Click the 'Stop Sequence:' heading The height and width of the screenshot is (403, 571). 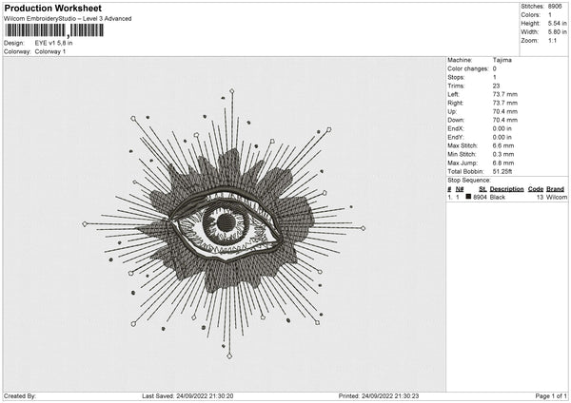click(x=469, y=180)
